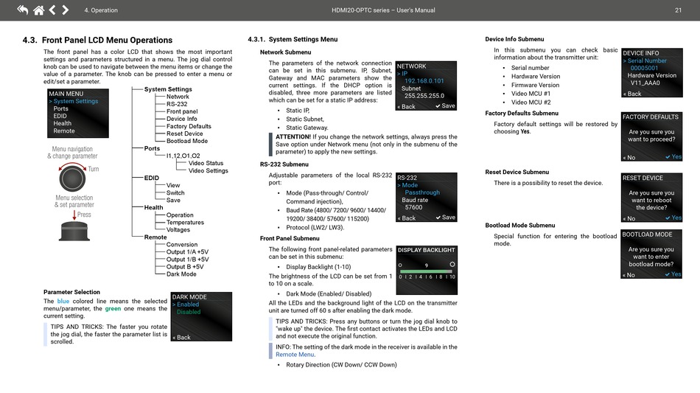700x393 pixels.
Task: Click Back in the DEVICE INFO screen
Action: [x=632, y=94]
